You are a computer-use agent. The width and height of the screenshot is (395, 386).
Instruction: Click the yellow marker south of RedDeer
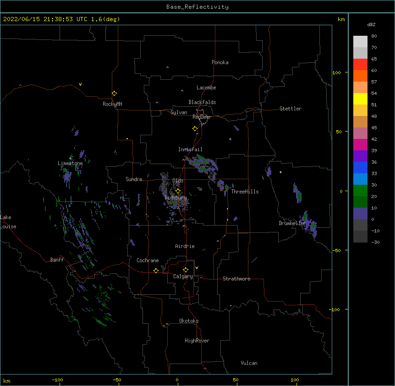[x=195, y=129]
